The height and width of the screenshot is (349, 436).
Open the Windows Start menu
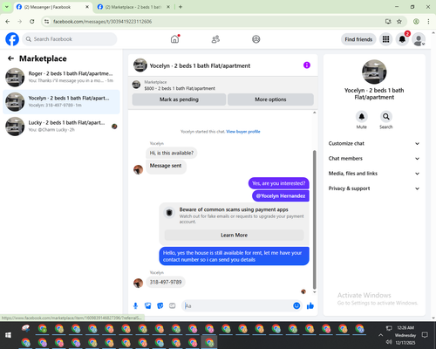8,335
